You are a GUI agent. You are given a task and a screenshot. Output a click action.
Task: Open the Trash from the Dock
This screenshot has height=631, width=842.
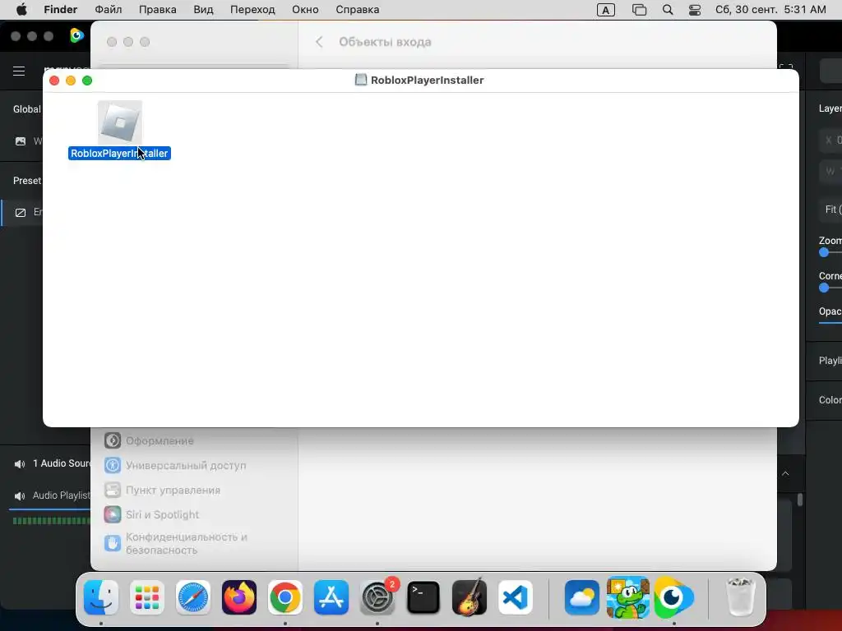coord(741,597)
